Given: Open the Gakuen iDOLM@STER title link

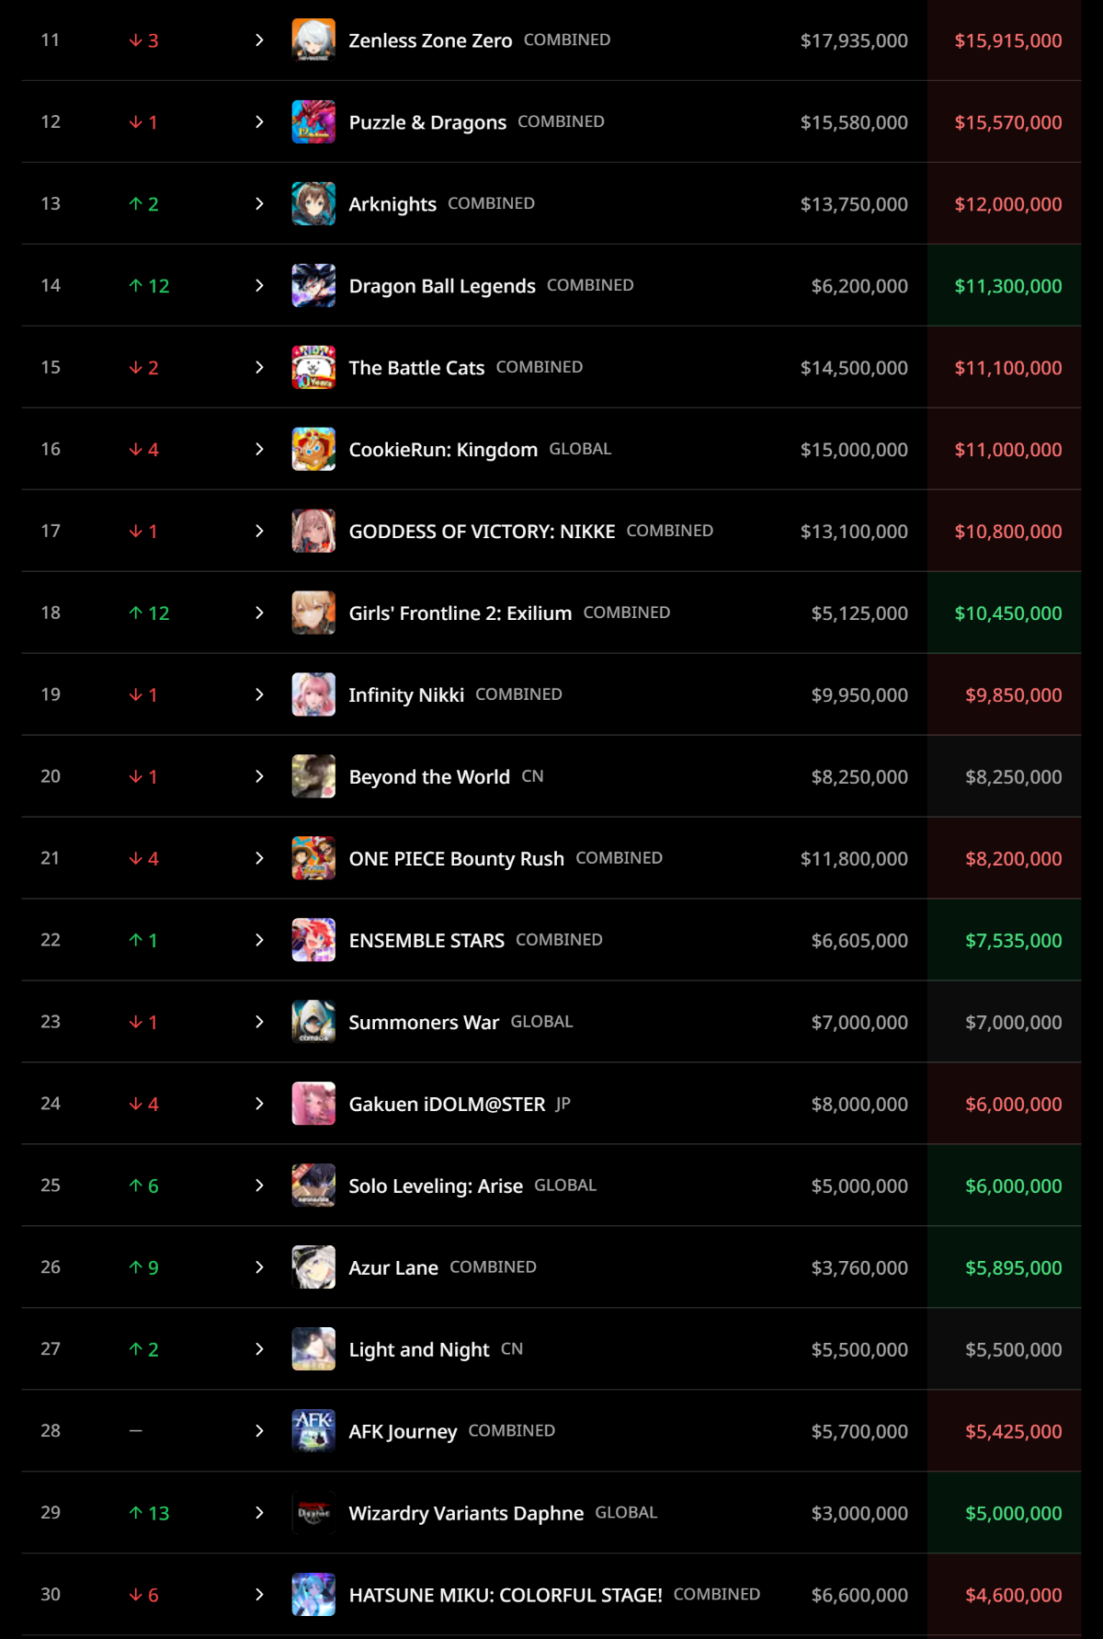Looking at the screenshot, I should [447, 1105].
